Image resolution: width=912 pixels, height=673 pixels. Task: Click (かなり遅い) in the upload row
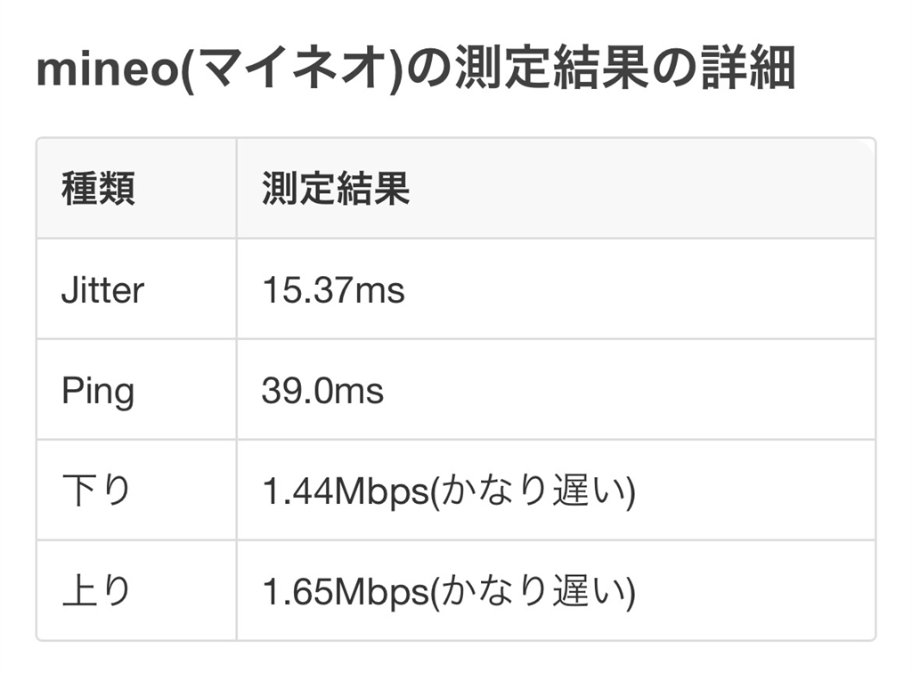coord(533,592)
